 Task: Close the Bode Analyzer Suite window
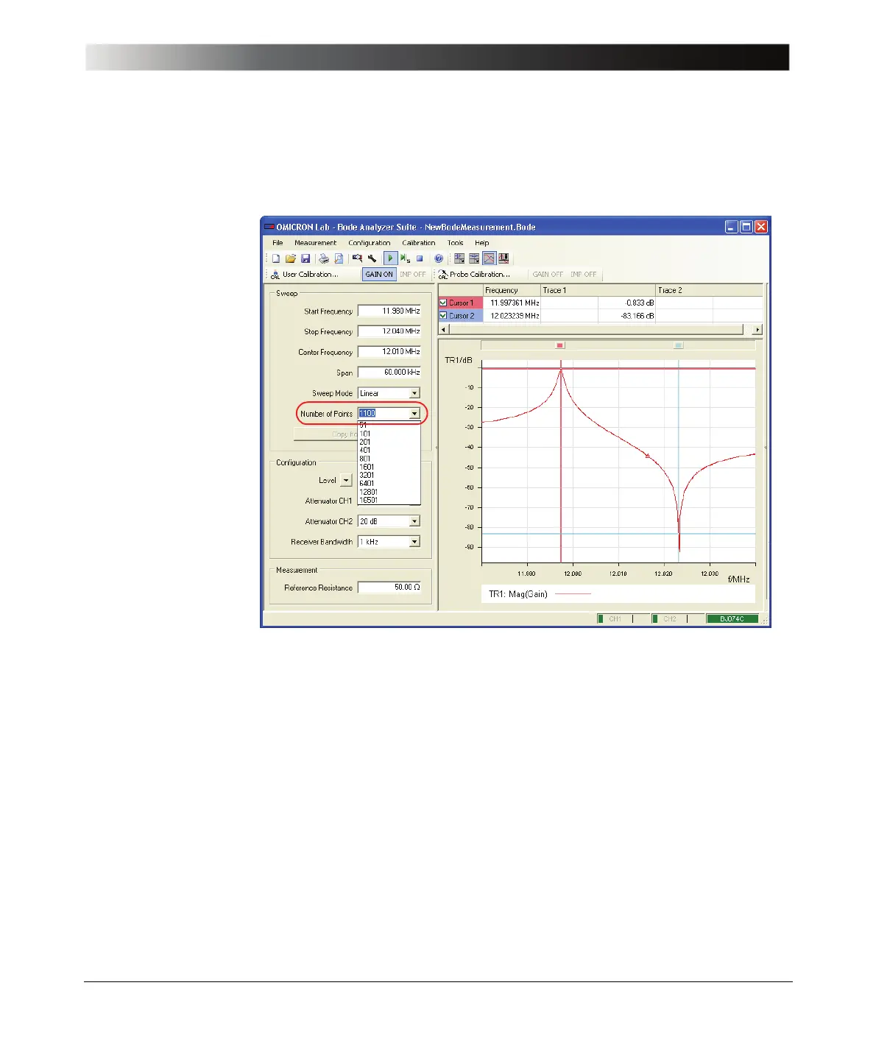pyautogui.click(x=761, y=227)
